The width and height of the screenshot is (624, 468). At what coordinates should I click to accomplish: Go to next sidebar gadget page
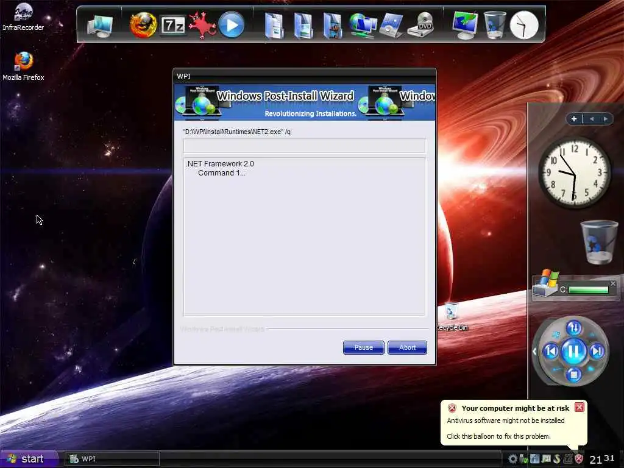point(605,119)
